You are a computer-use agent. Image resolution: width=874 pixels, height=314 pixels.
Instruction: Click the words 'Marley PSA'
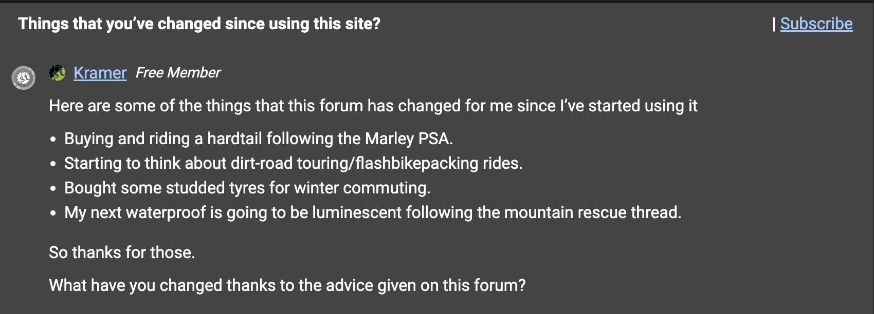[x=408, y=139]
